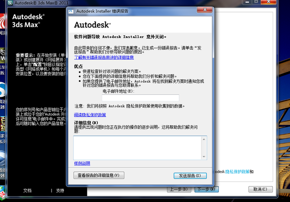Viewport: 290px width, 202px height.
Task: Close the 3ds Max 2011 installer window
Action: tap(269, 2)
